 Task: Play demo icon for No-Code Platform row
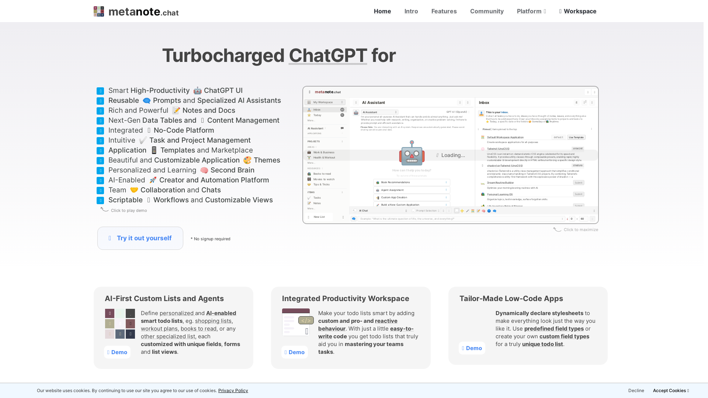pyautogui.click(x=100, y=131)
